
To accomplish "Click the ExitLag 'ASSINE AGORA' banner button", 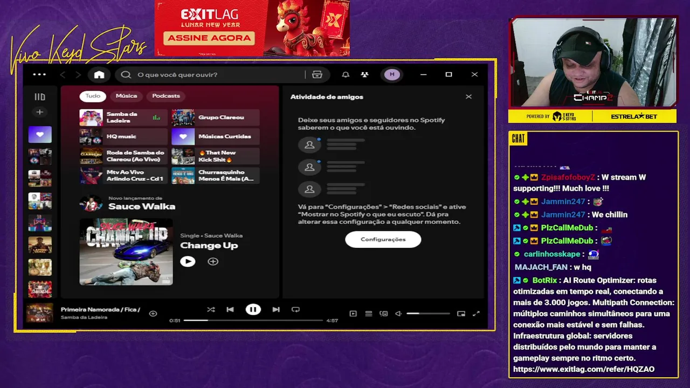I will pyautogui.click(x=210, y=38).
